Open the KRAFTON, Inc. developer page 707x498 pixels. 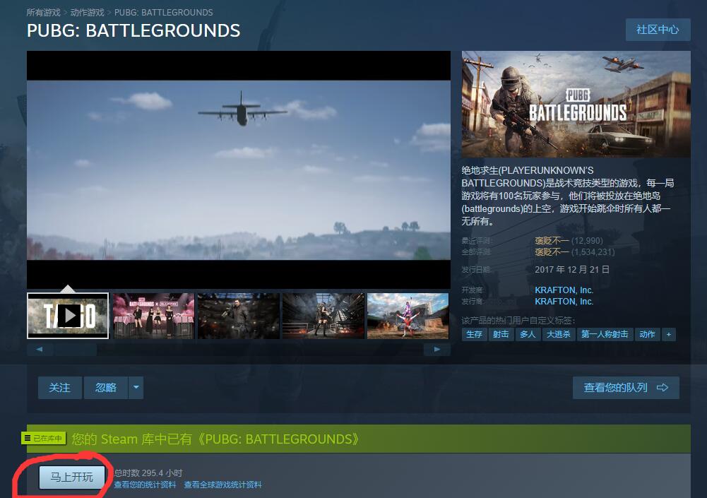pos(564,290)
